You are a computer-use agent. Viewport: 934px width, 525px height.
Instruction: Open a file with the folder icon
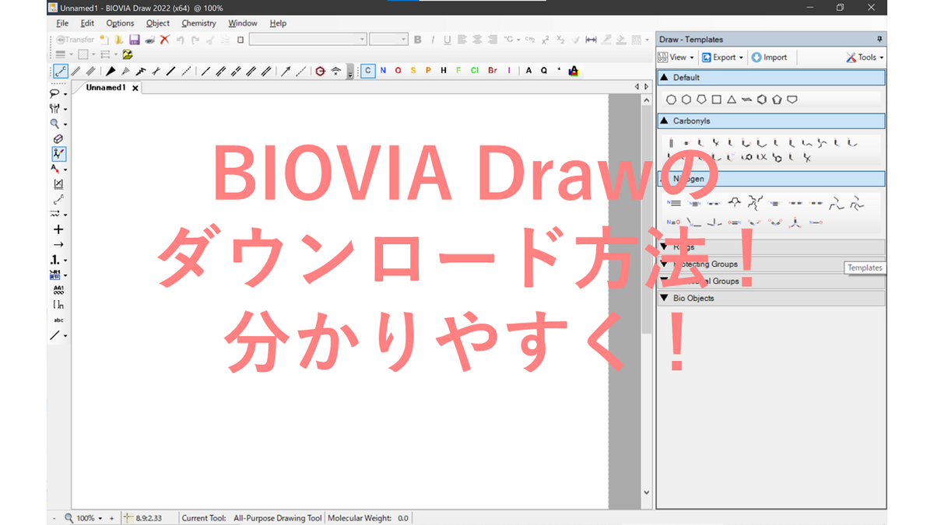(x=119, y=39)
